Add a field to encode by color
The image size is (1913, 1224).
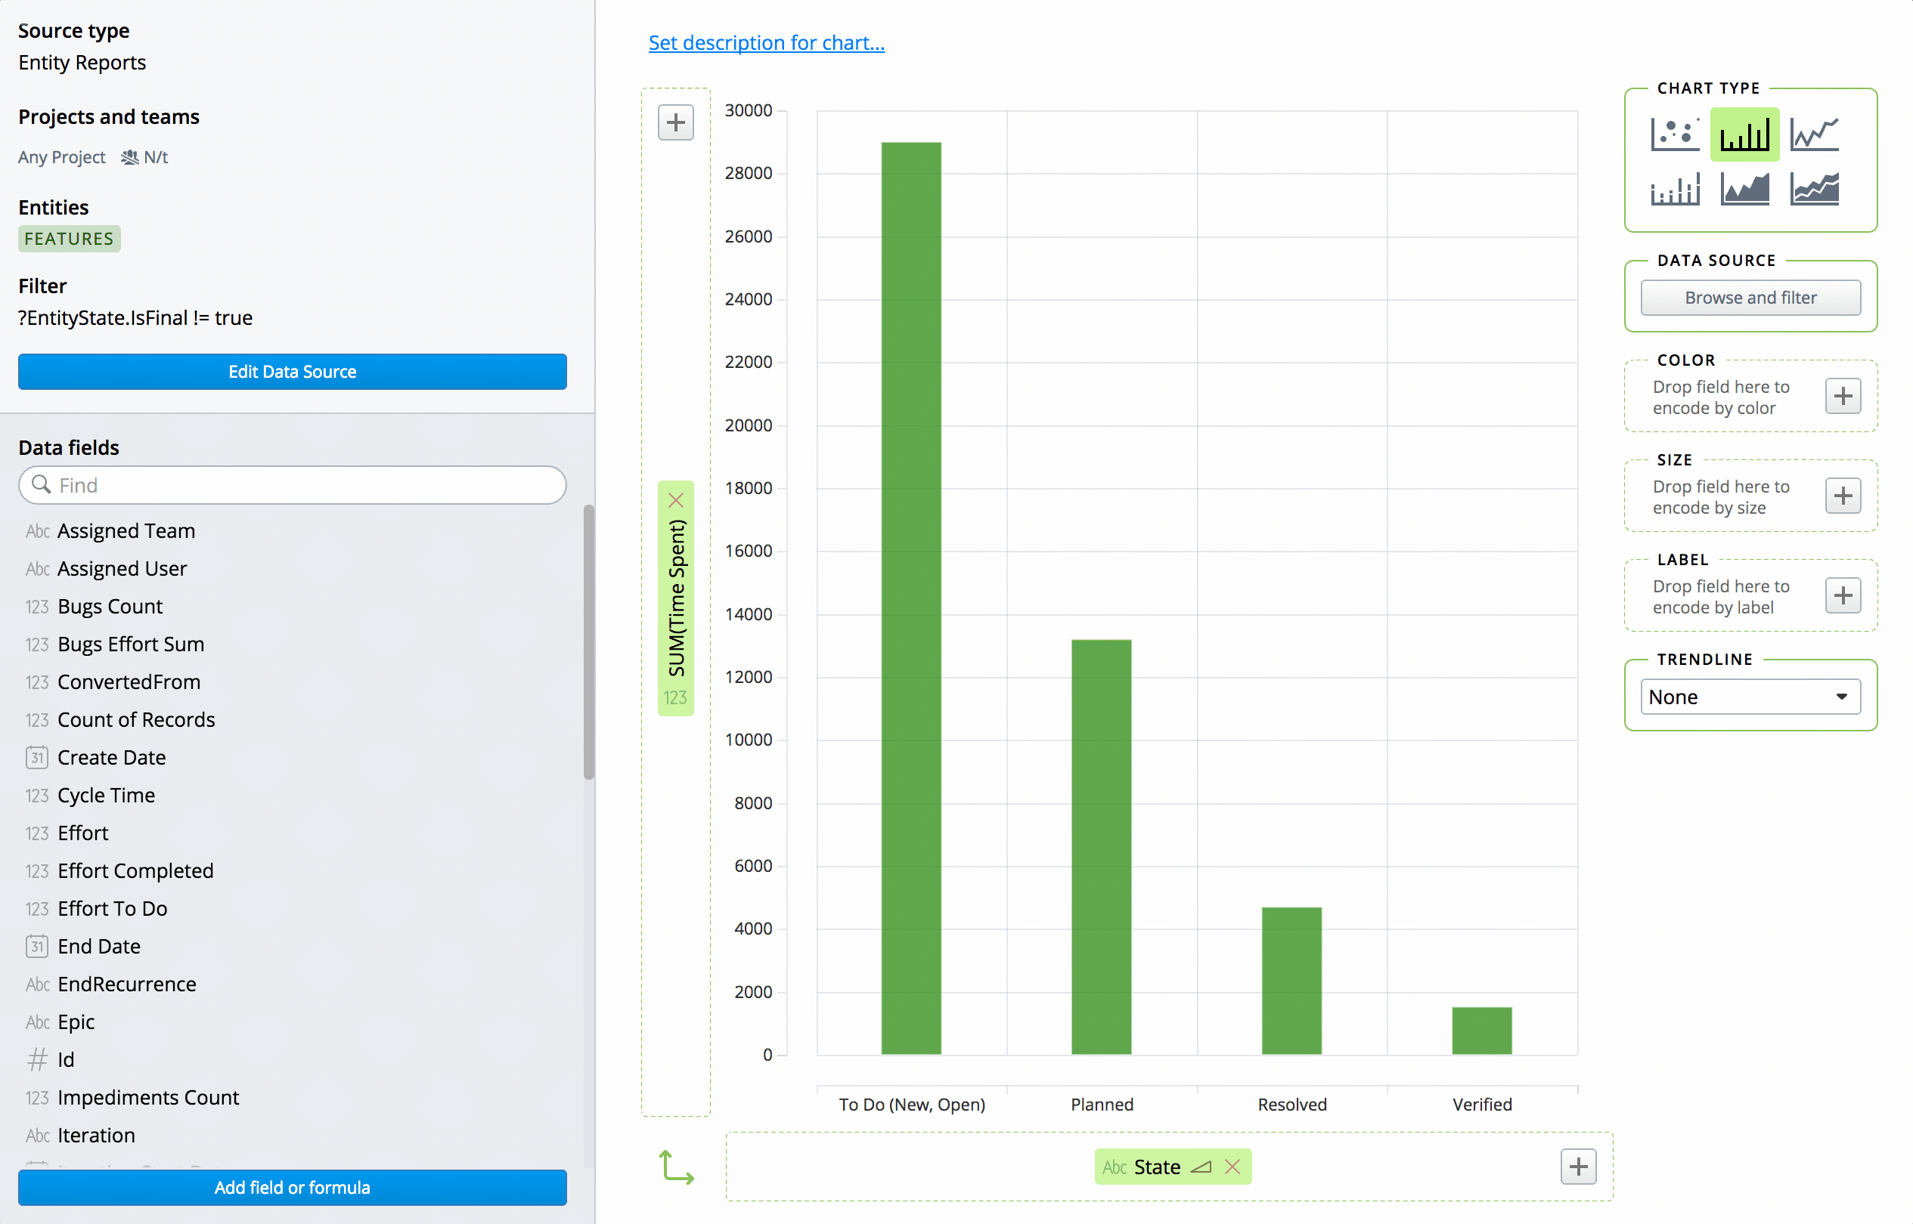(x=1843, y=396)
